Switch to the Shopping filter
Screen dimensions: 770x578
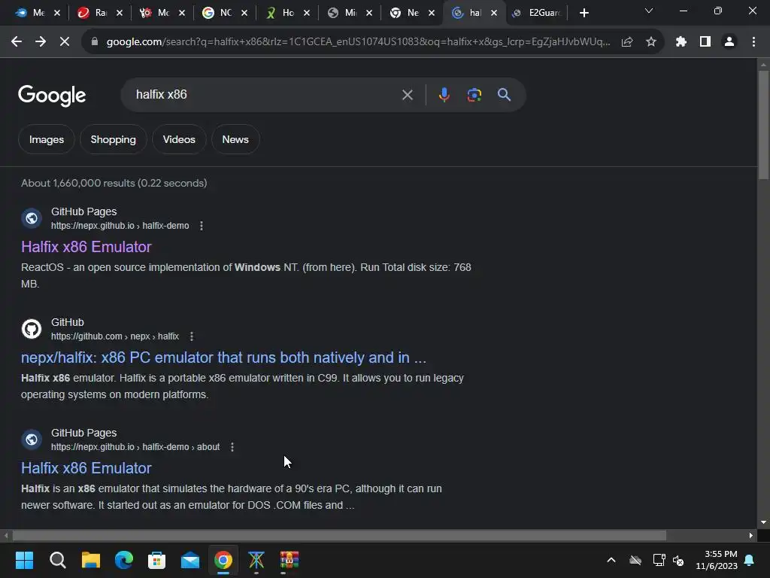coord(113,139)
